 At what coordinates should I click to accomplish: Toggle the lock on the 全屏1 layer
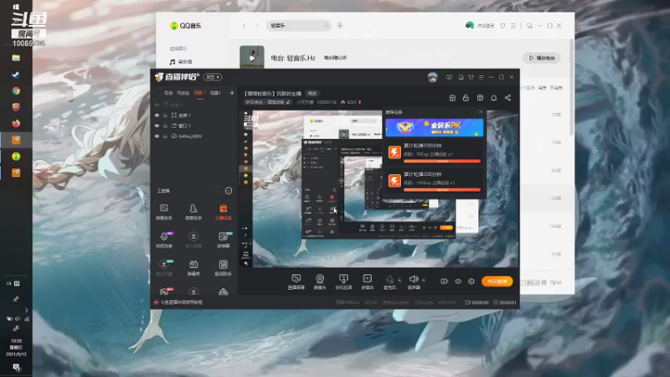click(x=165, y=116)
